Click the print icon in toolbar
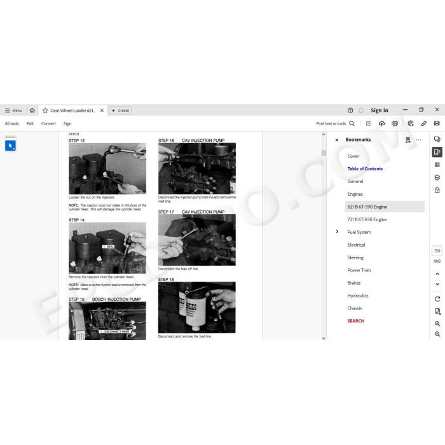This screenshot has width=445, height=445. (395, 123)
